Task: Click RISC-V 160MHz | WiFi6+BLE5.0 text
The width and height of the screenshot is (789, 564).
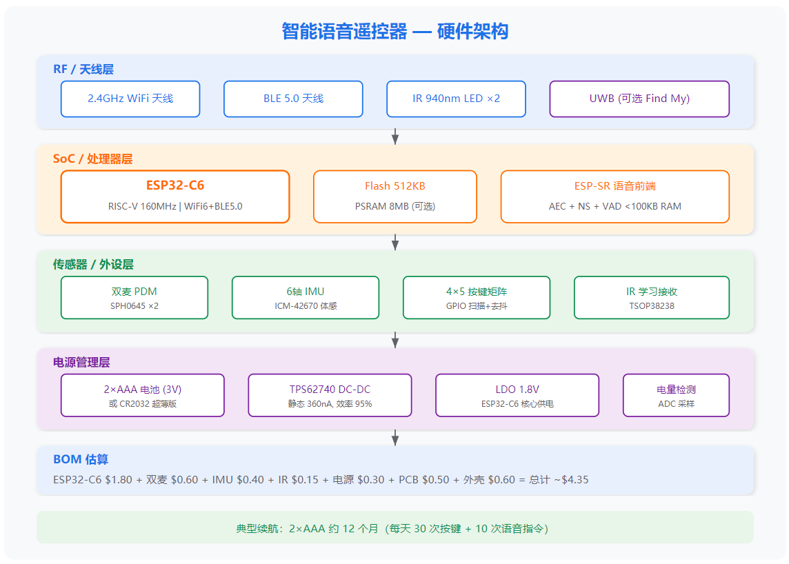Action: point(175,206)
